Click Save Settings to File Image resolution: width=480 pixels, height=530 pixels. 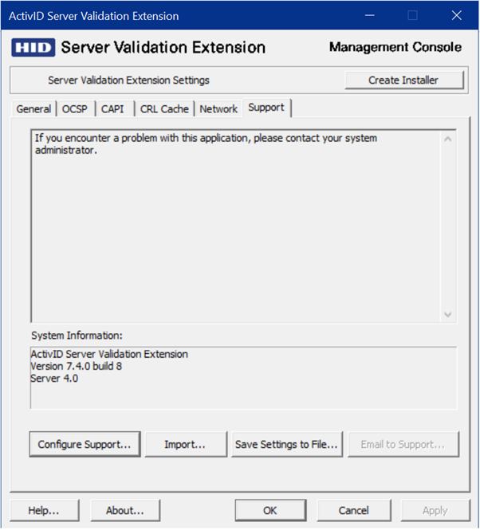point(287,445)
